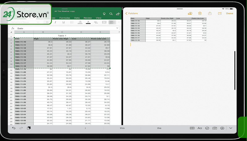Tap Notes table Feels Like High header

click(168, 19)
